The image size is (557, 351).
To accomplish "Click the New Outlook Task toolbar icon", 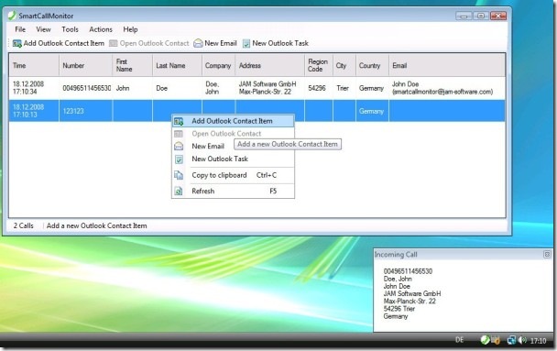I will (246, 43).
